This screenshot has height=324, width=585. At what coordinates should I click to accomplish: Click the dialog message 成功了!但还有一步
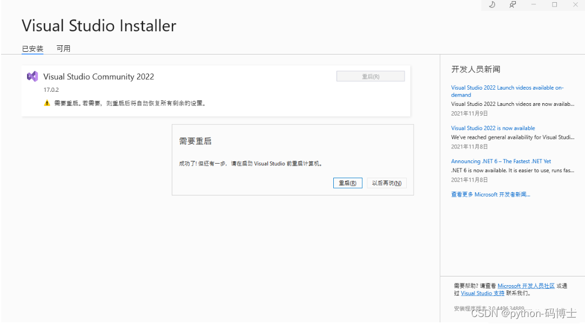[x=251, y=163]
